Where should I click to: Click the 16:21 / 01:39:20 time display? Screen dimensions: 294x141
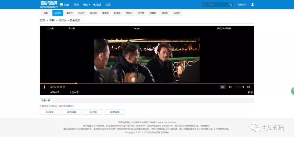57,87
